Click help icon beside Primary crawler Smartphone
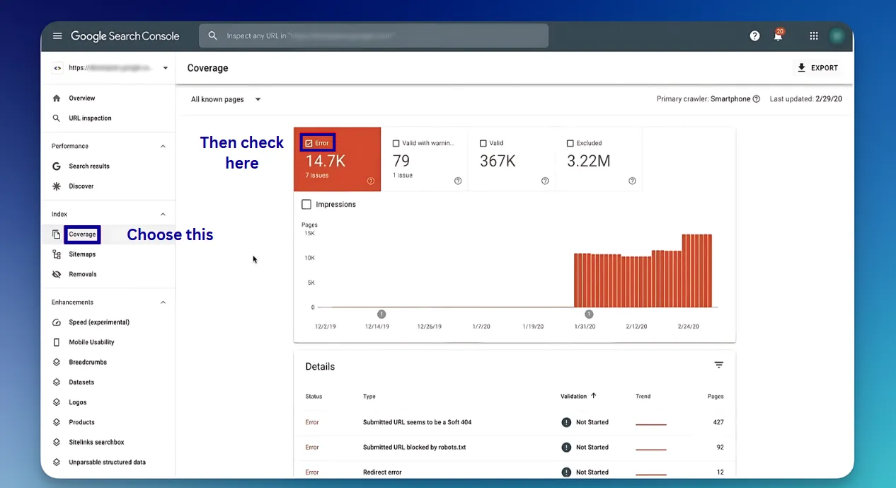896x488 pixels. tap(757, 99)
